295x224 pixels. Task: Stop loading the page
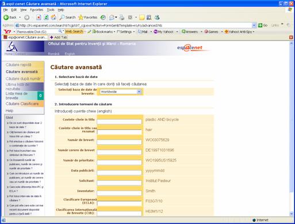pyautogui.click(x=39, y=17)
